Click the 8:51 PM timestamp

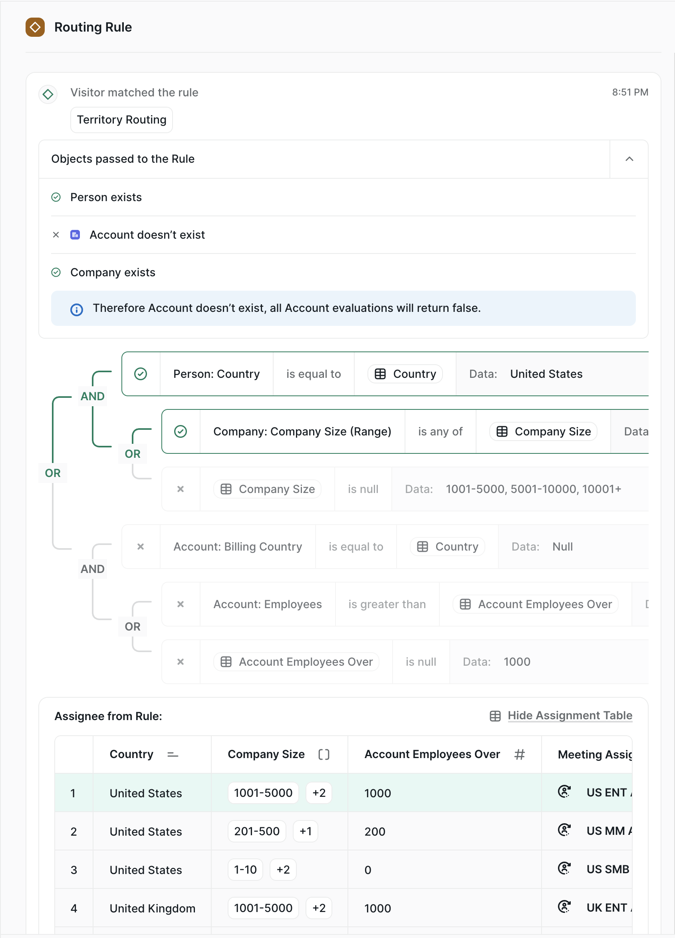click(630, 92)
